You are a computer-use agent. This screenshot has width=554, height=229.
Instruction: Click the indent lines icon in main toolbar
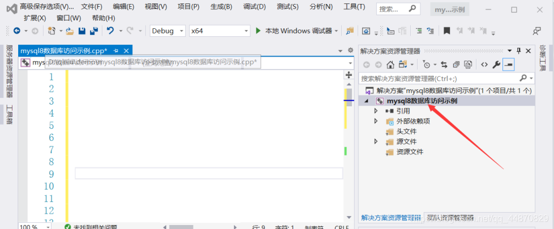click(x=419, y=31)
